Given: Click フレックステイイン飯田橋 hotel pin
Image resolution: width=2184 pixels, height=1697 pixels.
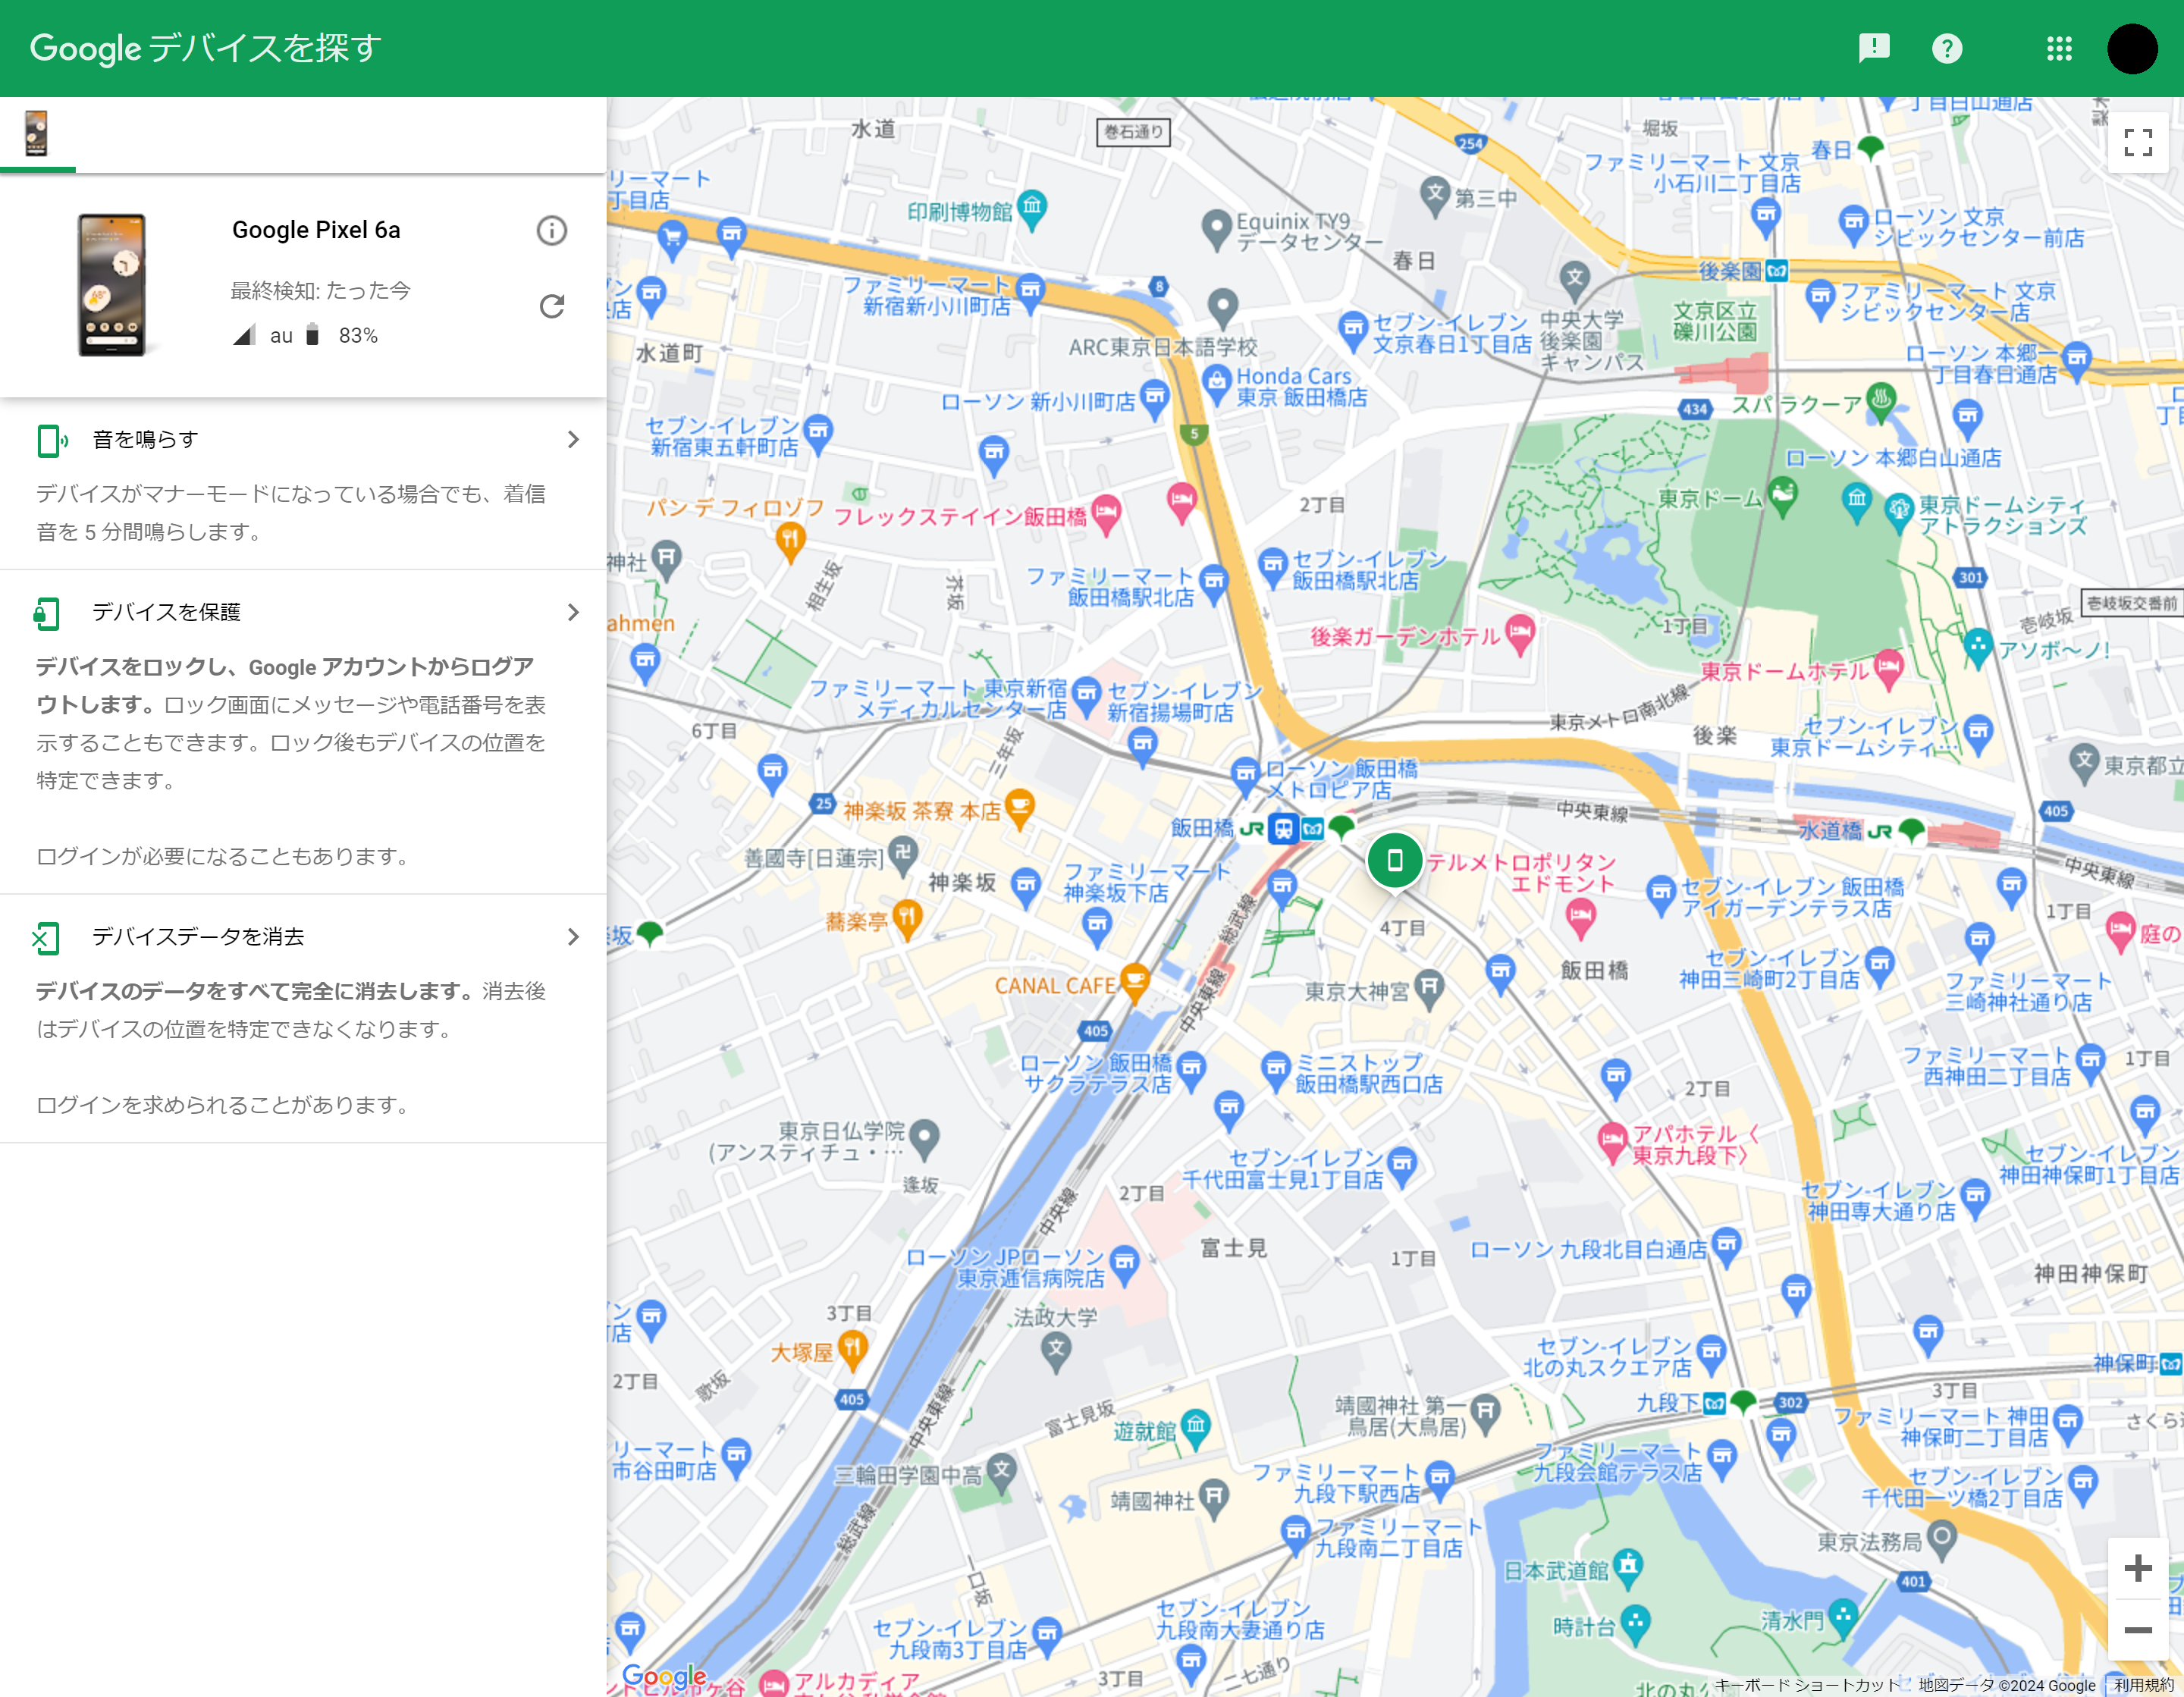Looking at the screenshot, I should [x=1105, y=513].
